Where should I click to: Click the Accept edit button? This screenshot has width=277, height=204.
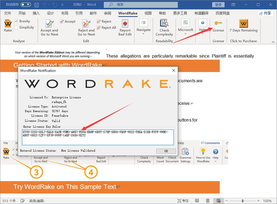(68, 22)
